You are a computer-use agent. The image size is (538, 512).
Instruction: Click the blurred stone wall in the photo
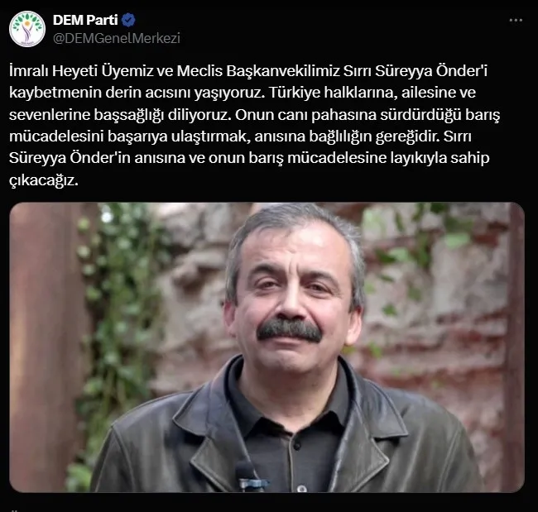pos(440,309)
